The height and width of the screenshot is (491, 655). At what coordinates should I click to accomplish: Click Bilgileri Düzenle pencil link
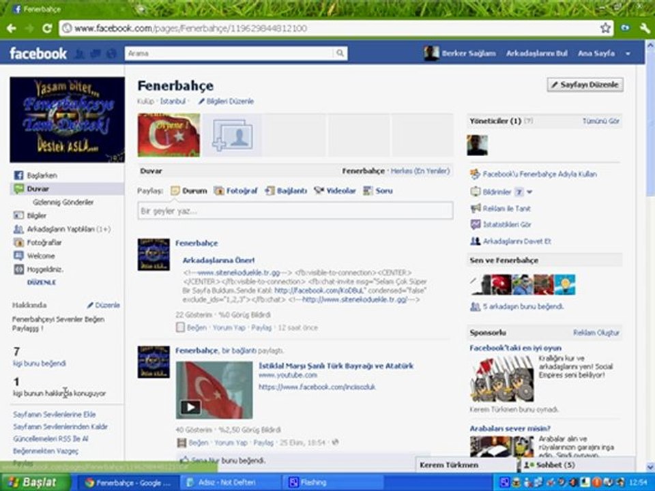tap(226, 102)
